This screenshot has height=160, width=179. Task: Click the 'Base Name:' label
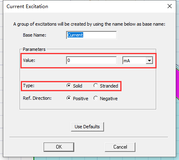[35, 35]
